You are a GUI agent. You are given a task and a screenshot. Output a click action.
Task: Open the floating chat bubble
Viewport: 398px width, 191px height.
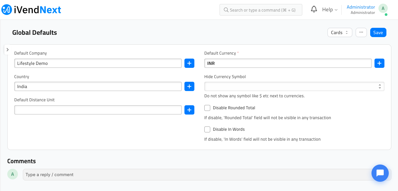(x=380, y=173)
